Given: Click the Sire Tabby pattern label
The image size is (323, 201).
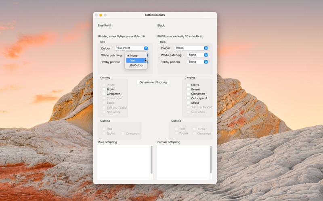Looking at the screenshot, I should point(111,62).
